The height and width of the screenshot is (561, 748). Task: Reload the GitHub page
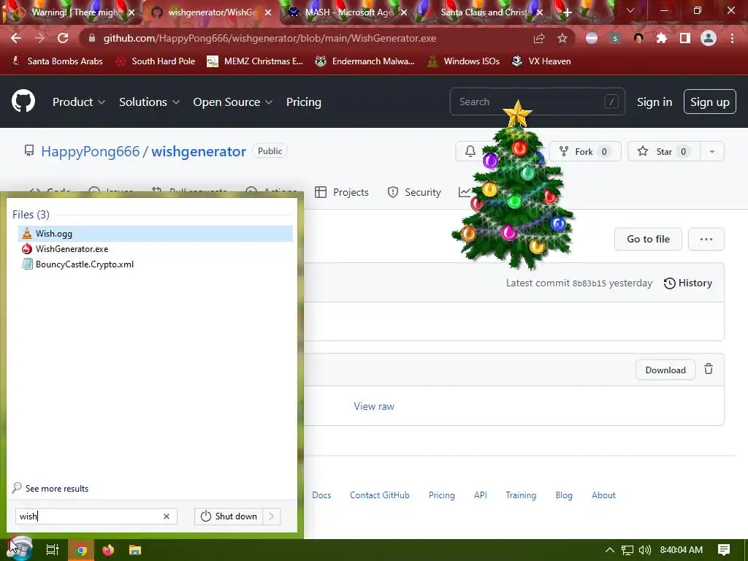point(63,38)
